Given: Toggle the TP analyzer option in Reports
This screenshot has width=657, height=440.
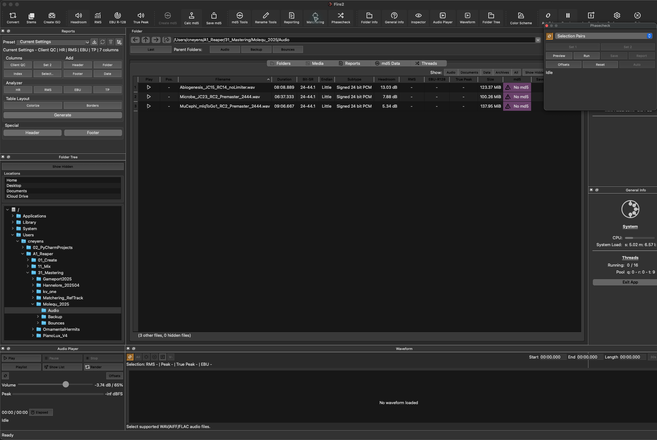Looking at the screenshot, I should pyautogui.click(x=107, y=90).
